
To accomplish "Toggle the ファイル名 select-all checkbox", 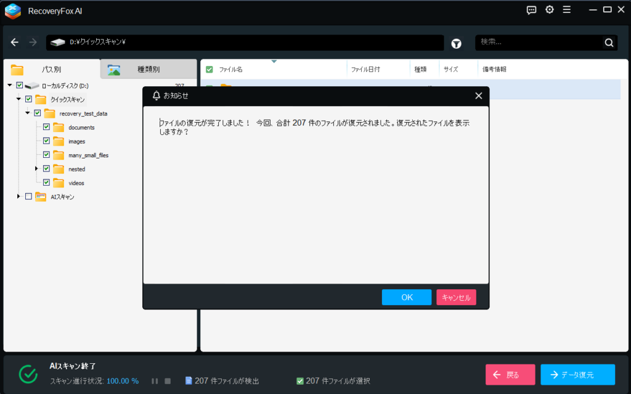I will (x=210, y=70).
